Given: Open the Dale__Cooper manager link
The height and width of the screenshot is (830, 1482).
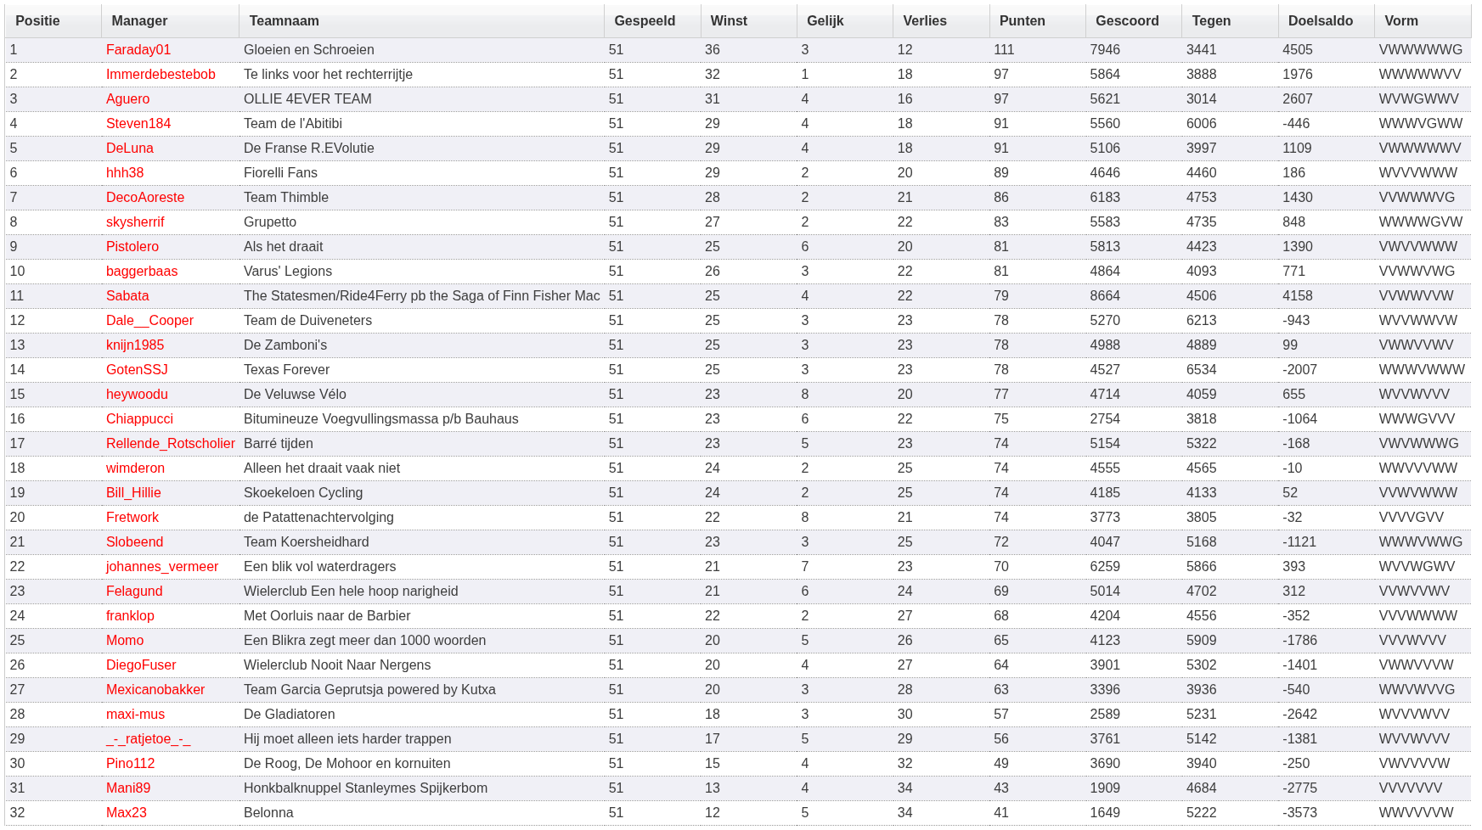Looking at the screenshot, I should pos(149,321).
